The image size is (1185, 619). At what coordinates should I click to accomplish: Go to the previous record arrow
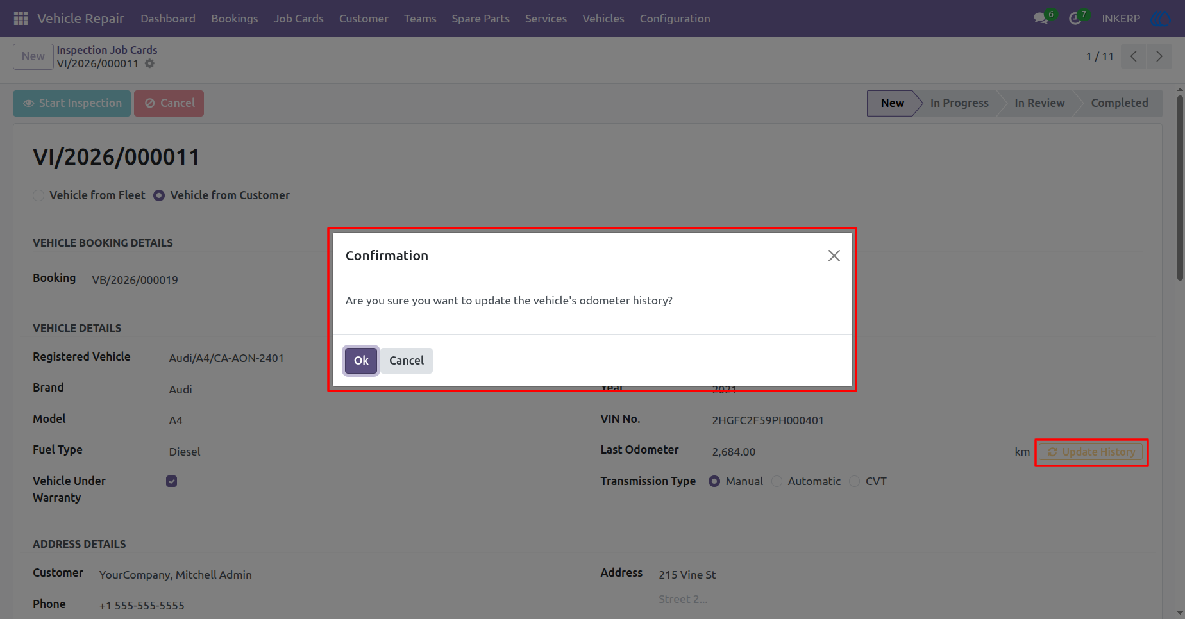(1134, 56)
